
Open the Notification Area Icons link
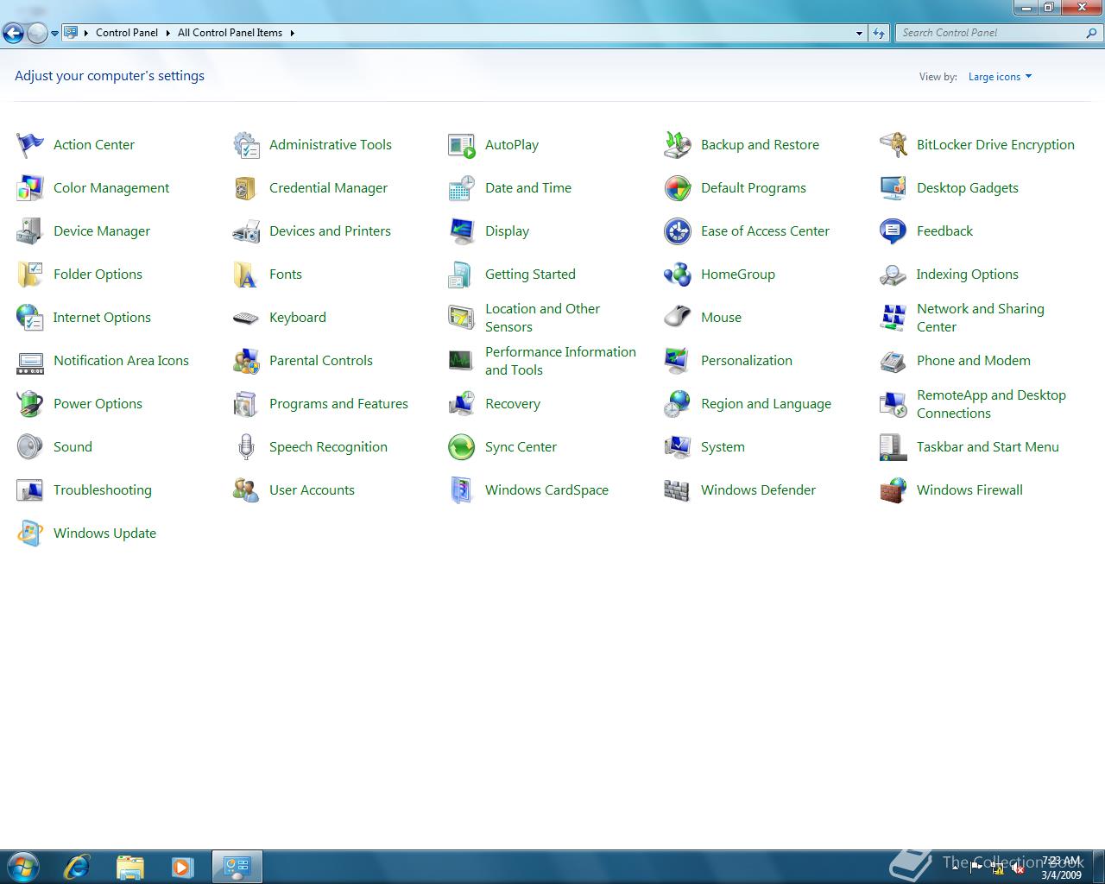tap(121, 361)
